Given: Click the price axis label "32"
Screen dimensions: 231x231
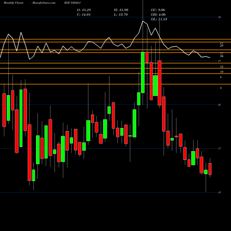Looking at the screenshot, I should pyautogui.click(x=219, y=17).
